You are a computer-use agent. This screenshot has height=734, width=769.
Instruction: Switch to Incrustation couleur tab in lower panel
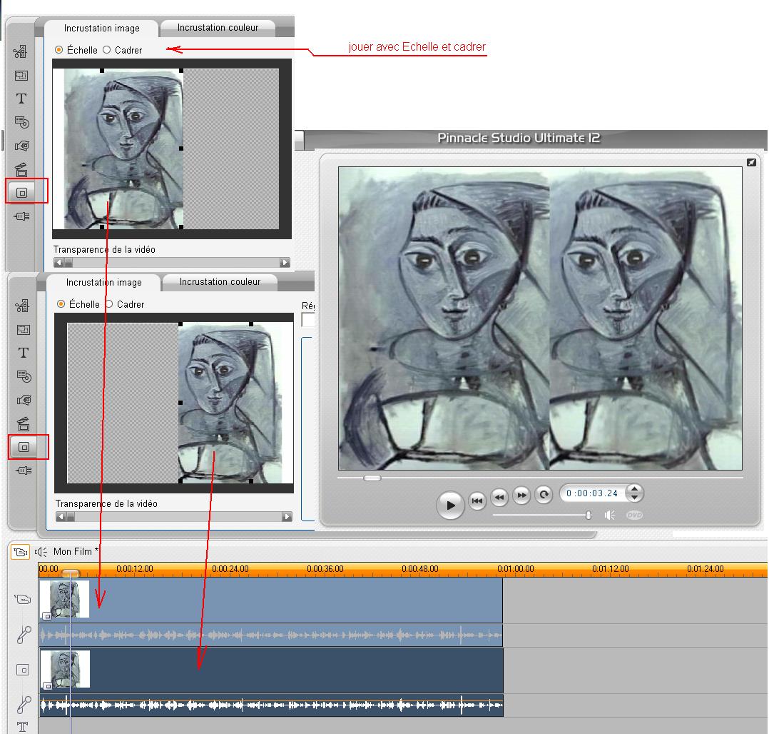220,282
